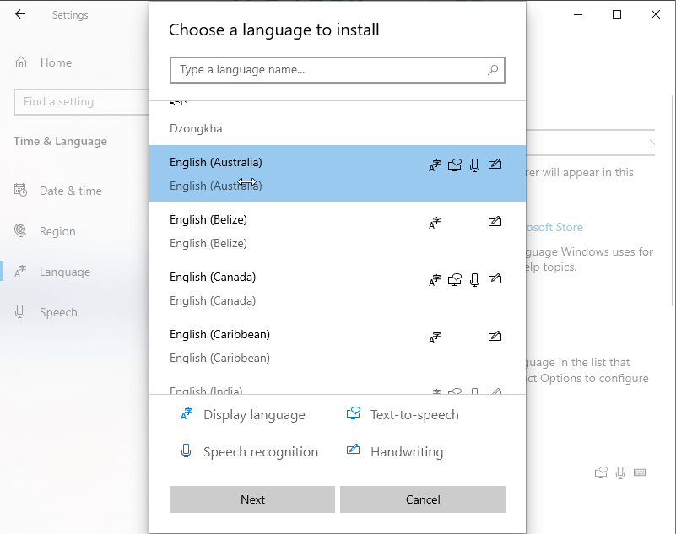This screenshot has height=534, width=676.
Task: Select English (Caribbean) language entry
Action: (338, 346)
